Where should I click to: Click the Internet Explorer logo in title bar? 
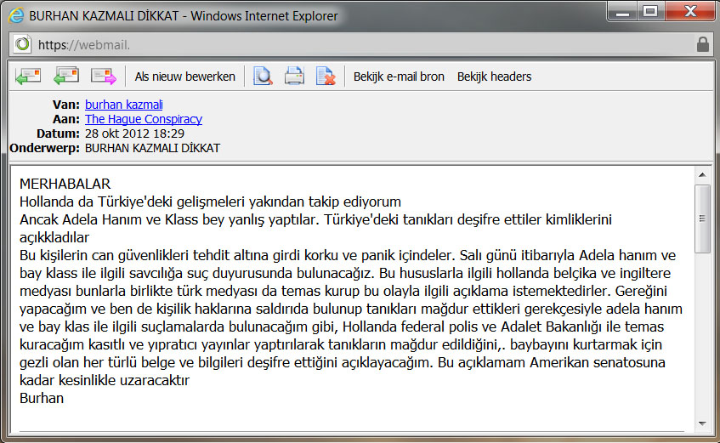pos(16,15)
